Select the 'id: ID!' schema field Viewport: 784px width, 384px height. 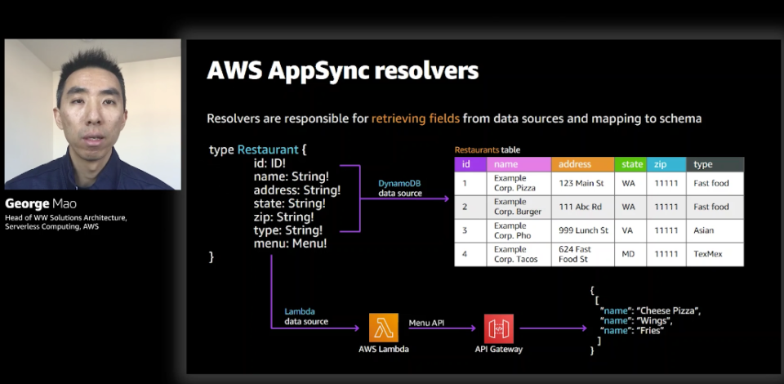coord(269,163)
